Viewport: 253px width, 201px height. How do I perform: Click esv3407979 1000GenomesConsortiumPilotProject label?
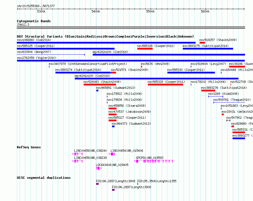pos(88,64)
